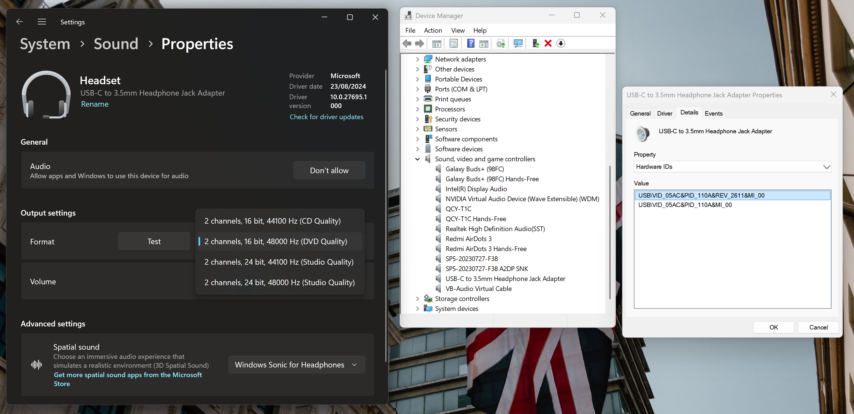Click the Disable device down-arrow icon
This screenshot has width=854, height=414.
(561, 44)
